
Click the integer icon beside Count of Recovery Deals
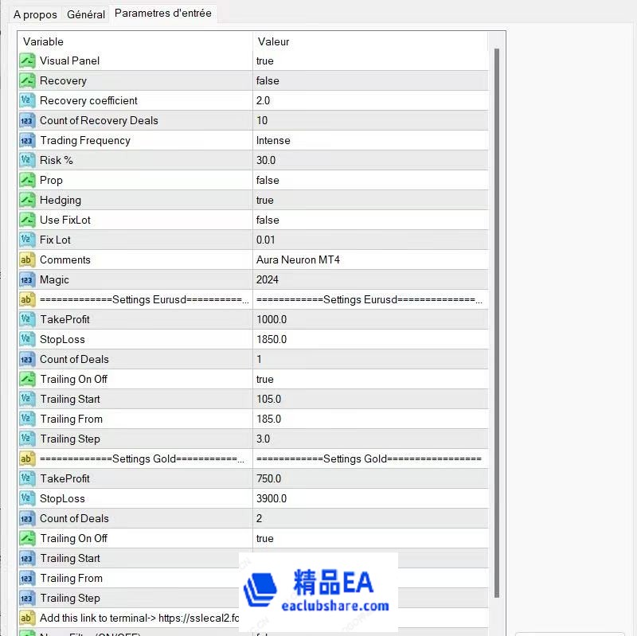pyautogui.click(x=27, y=121)
